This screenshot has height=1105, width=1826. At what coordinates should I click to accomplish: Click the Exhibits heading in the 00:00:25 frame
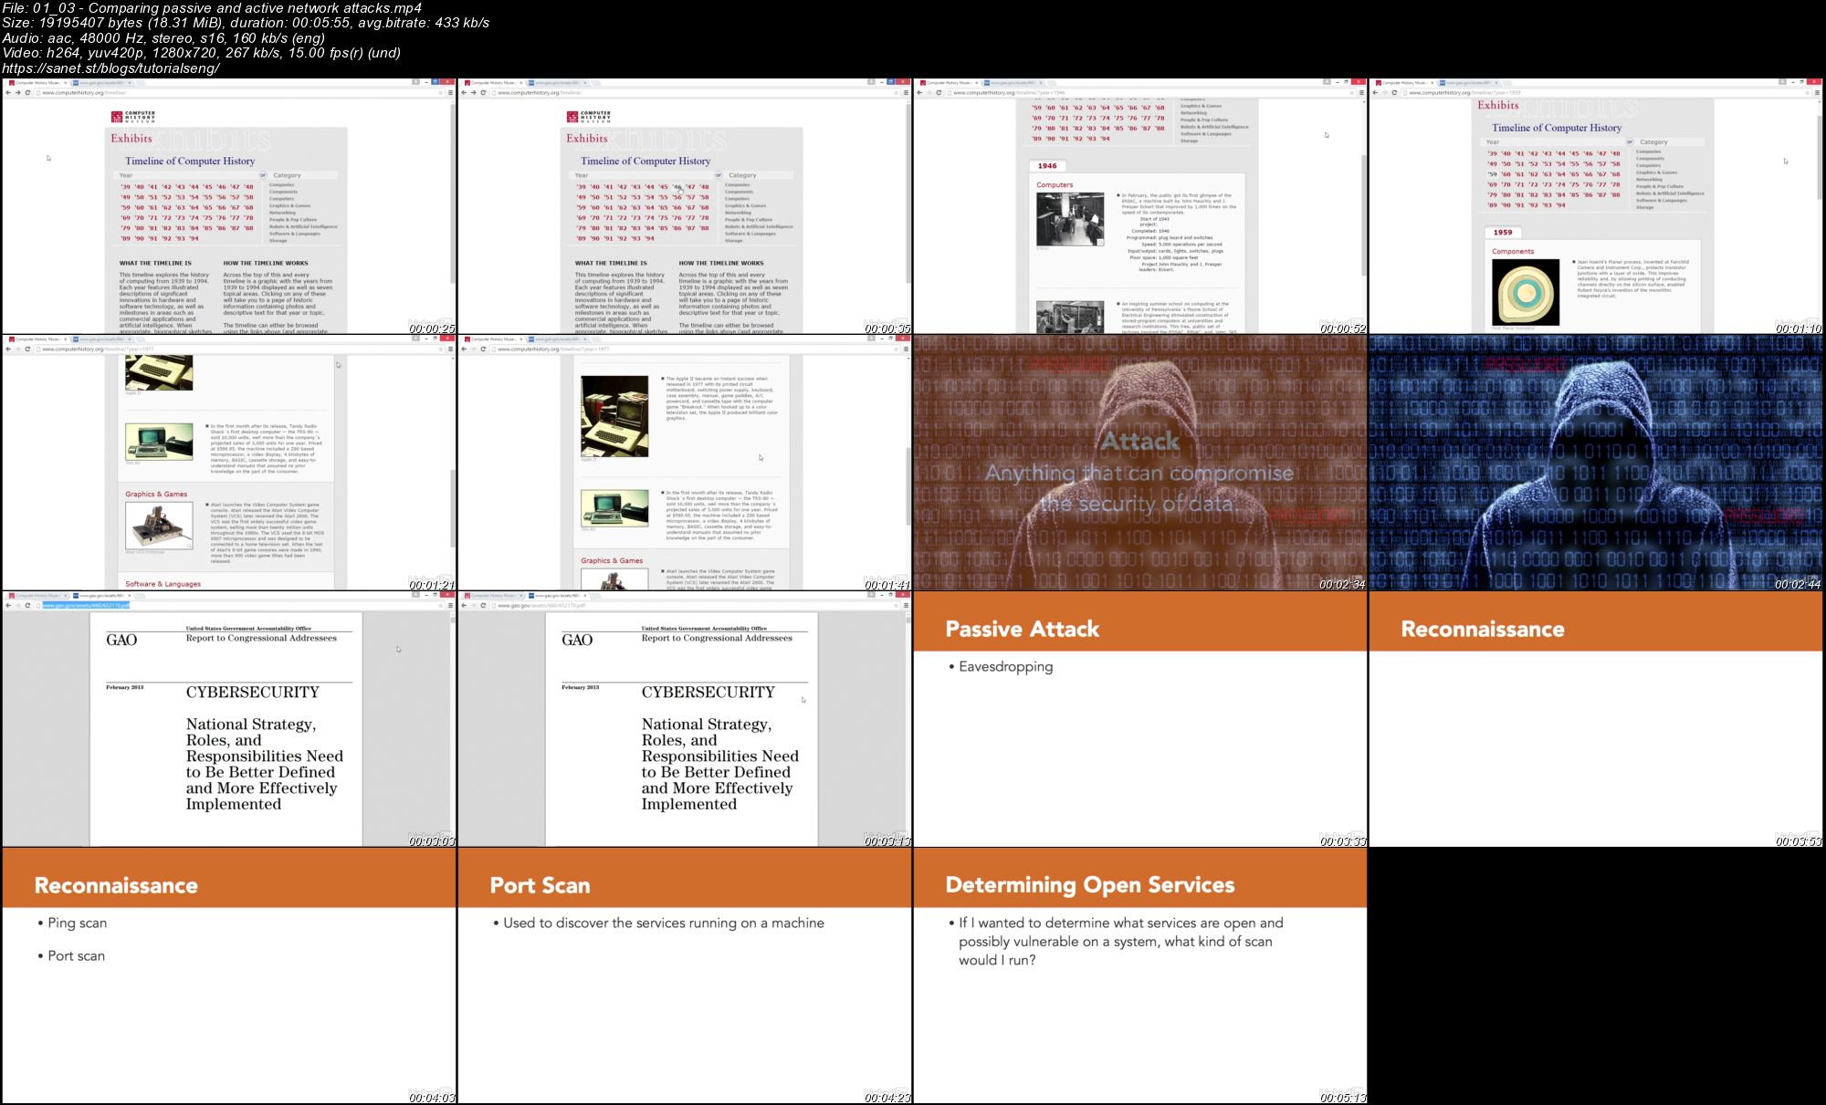(131, 139)
